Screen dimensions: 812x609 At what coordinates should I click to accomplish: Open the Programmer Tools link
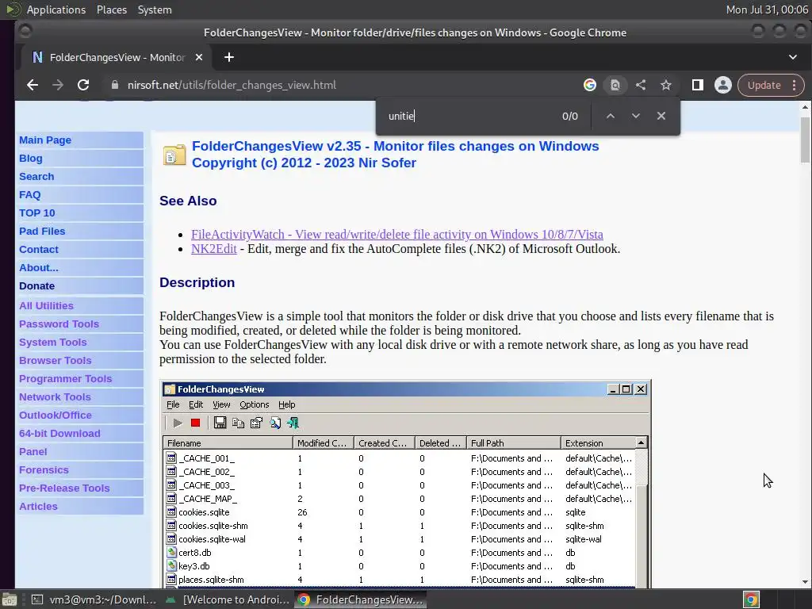[x=65, y=378]
